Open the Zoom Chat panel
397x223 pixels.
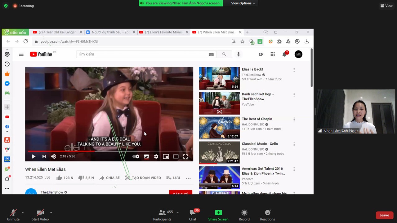click(x=193, y=215)
